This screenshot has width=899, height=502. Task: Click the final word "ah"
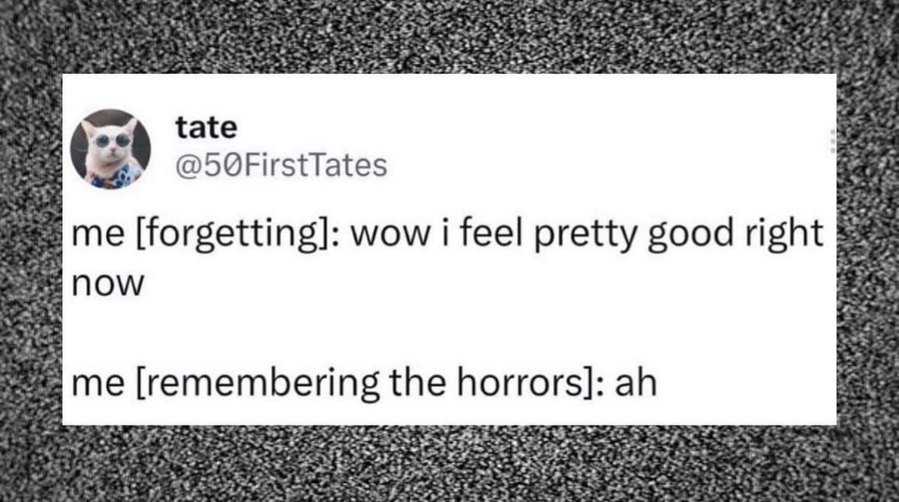coord(636,383)
